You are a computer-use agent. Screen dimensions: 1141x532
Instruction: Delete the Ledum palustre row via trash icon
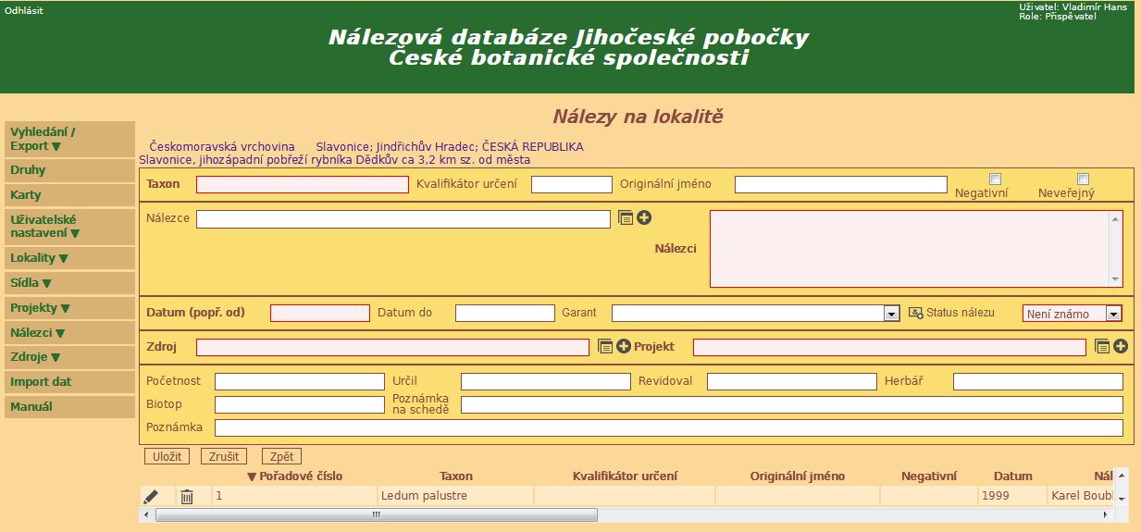[187, 497]
